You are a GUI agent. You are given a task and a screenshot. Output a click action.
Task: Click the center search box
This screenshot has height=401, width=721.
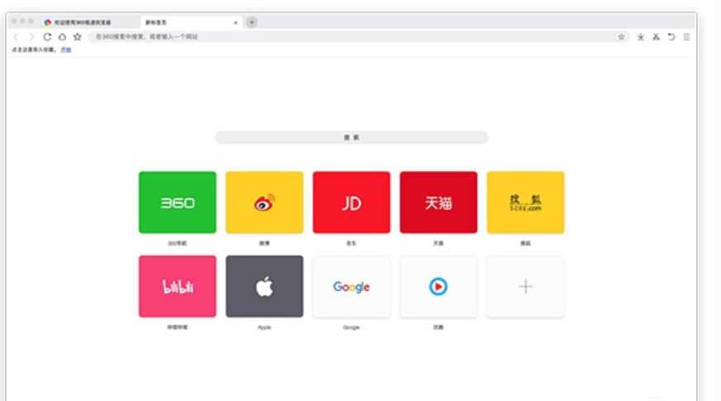coord(351,137)
